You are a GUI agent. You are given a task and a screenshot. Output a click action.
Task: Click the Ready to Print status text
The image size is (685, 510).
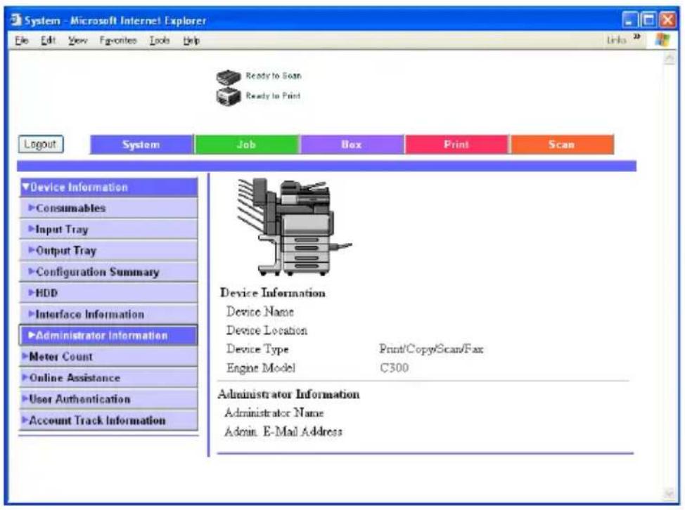click(273, 96)
